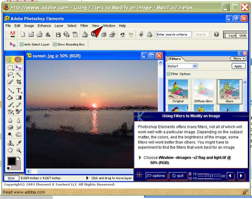
Task: Select the Move tool in toolbox
Action: [x=18, y=67]
